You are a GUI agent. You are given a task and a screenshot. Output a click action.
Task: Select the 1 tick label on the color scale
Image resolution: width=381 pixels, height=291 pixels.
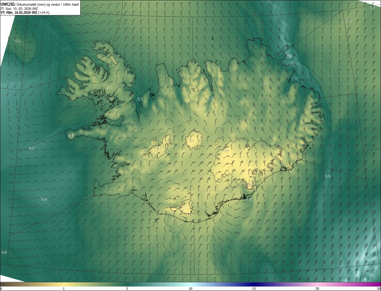pyautogui.click(x=64, y=289)
